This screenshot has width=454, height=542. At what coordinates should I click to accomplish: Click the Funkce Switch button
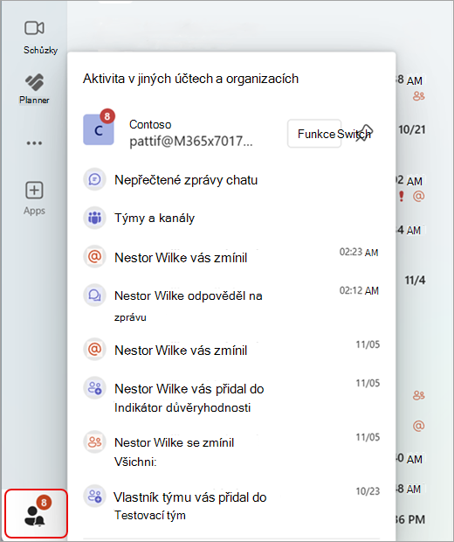tap(314, 134)
